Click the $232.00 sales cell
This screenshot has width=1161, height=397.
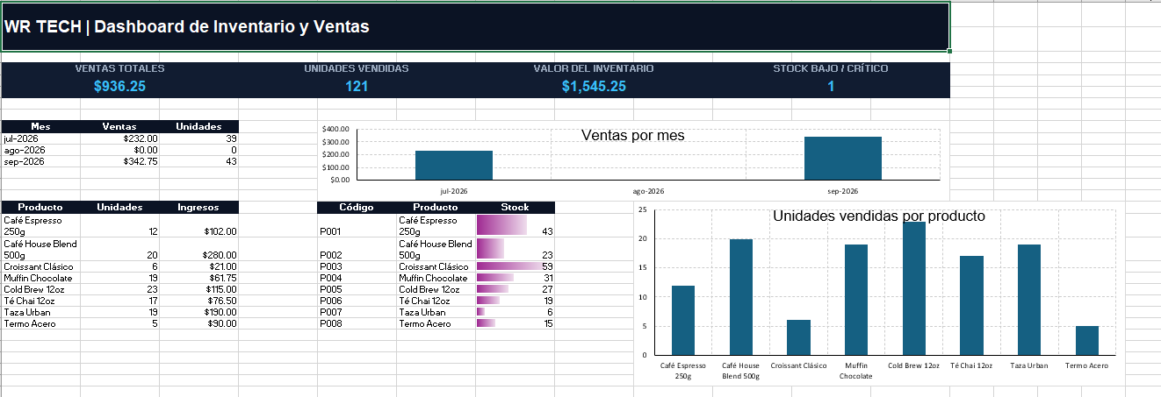click(x=119, y=138)
